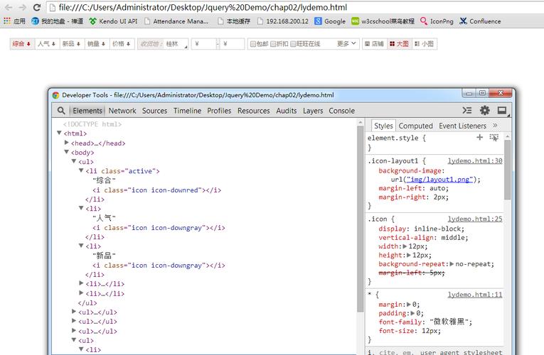Switch to the Profiles tab
This screenshot has height=355, width=544.
219,111
